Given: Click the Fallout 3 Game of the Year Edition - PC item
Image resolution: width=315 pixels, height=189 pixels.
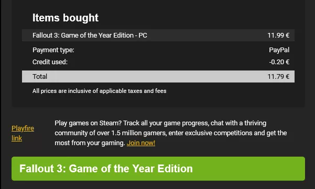Looking at the screenshot, I should pyautogui.click(x=90, y=36).
